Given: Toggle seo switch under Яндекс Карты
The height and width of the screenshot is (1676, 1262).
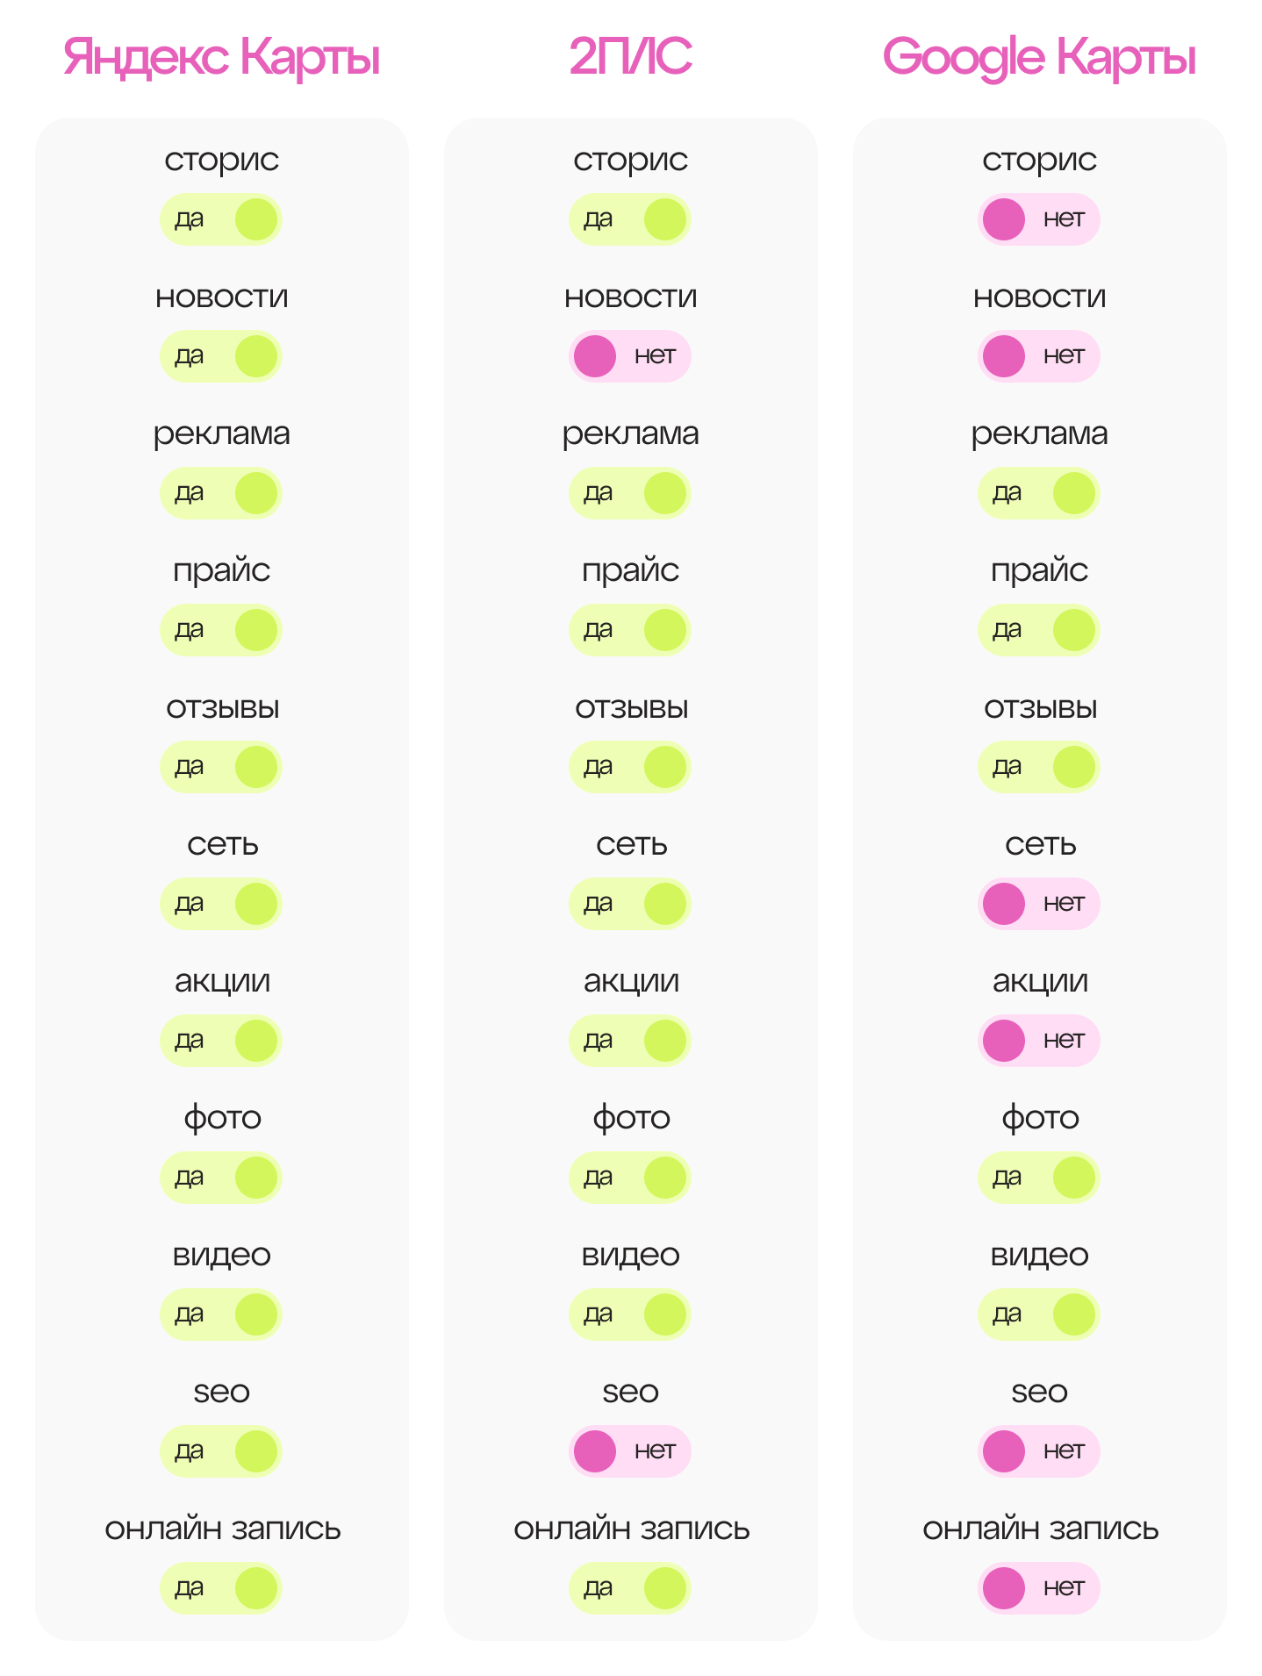Looking at the screenshot, I should click(x=220, y=1451).
